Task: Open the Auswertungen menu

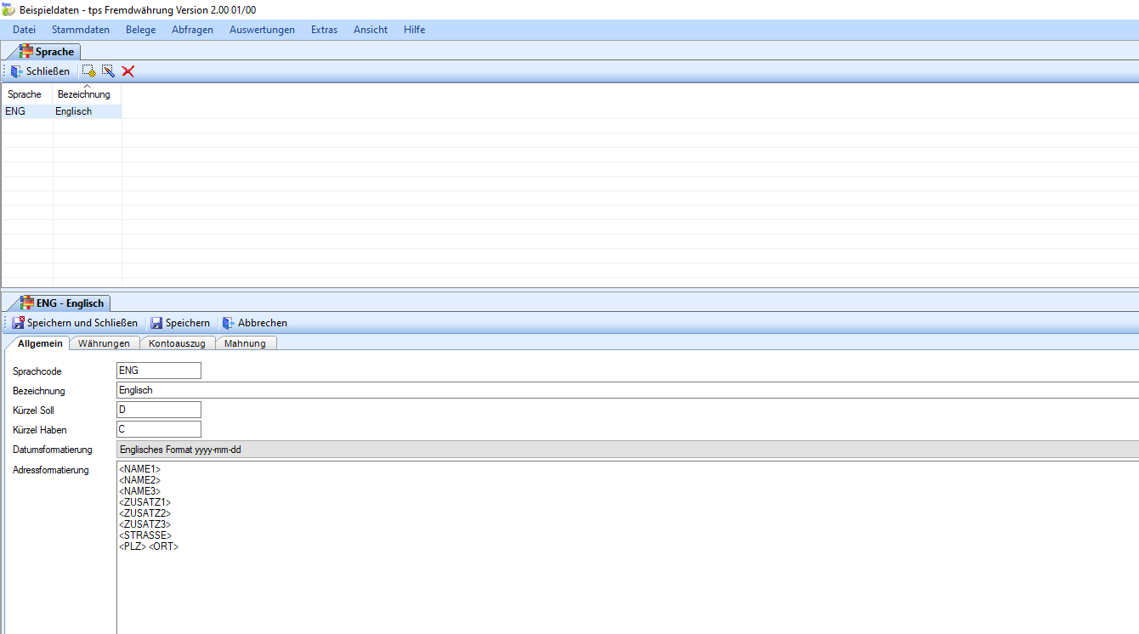Action: (262, 30)
